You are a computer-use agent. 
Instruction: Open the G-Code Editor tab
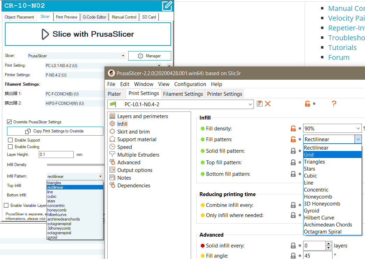tap(95, 17)
